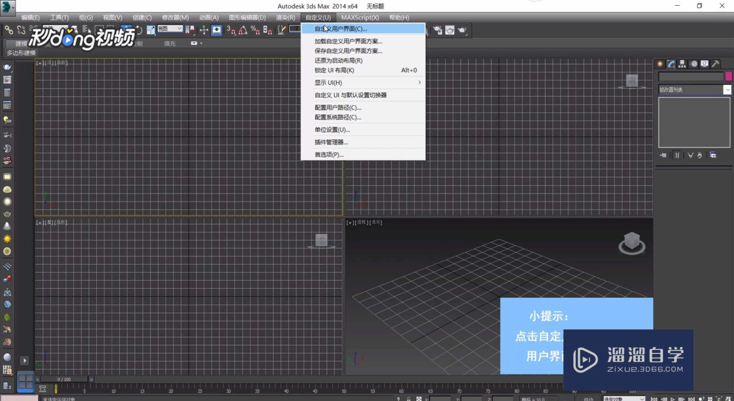Image resolution: width=734 pixels, height=401 pixels.
Task: Open the Create panel star tab
Action: [x=660, y=64]
